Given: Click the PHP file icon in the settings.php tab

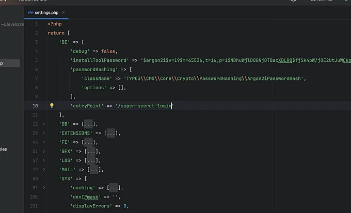Looking at the screenshot, I should [x=31, y=11].
